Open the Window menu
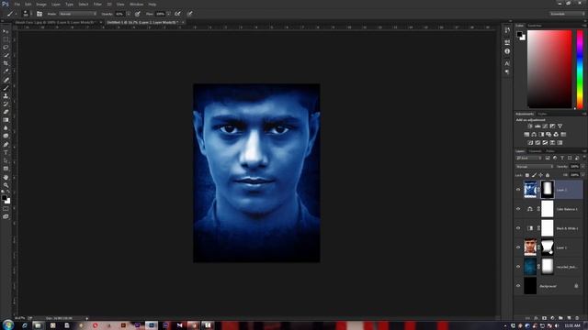 coord(136,4)
